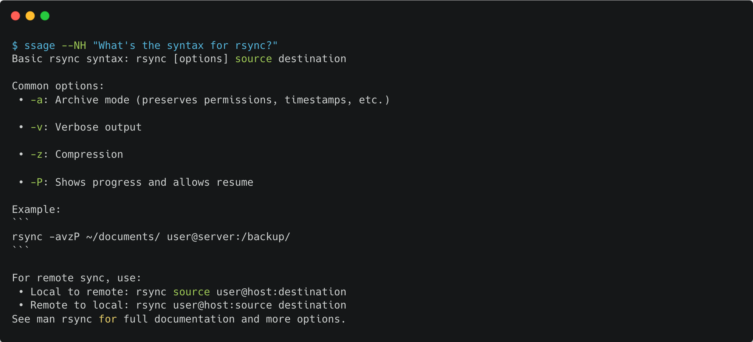
Task: Click the rsync -avzP example command
Action: [151, 237]
